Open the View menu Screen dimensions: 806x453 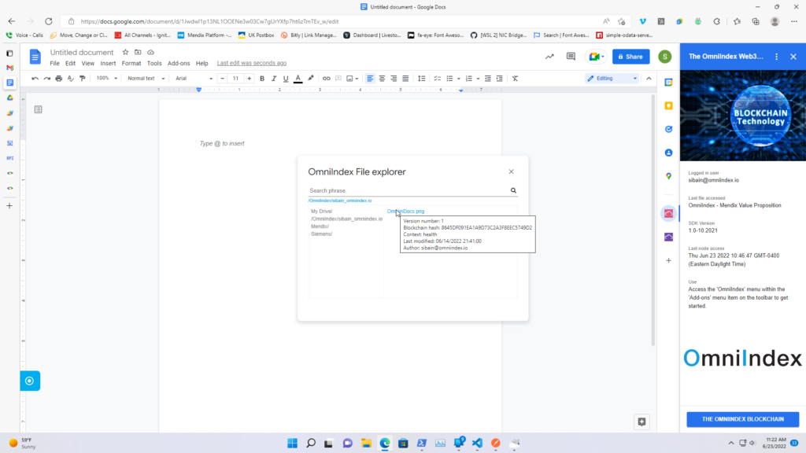88,63
